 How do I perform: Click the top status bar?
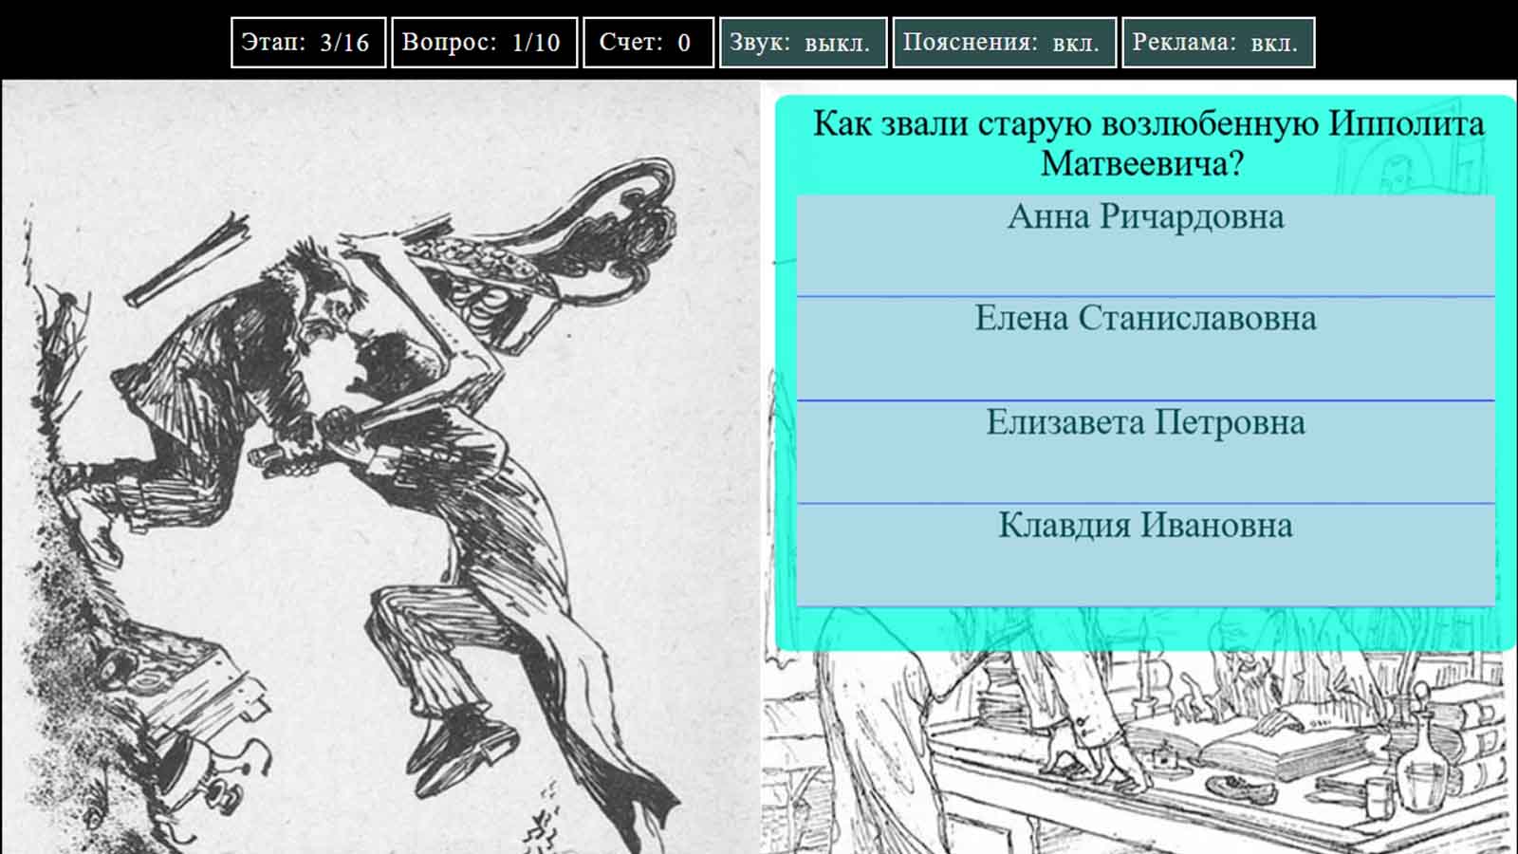tap(759, 43)
